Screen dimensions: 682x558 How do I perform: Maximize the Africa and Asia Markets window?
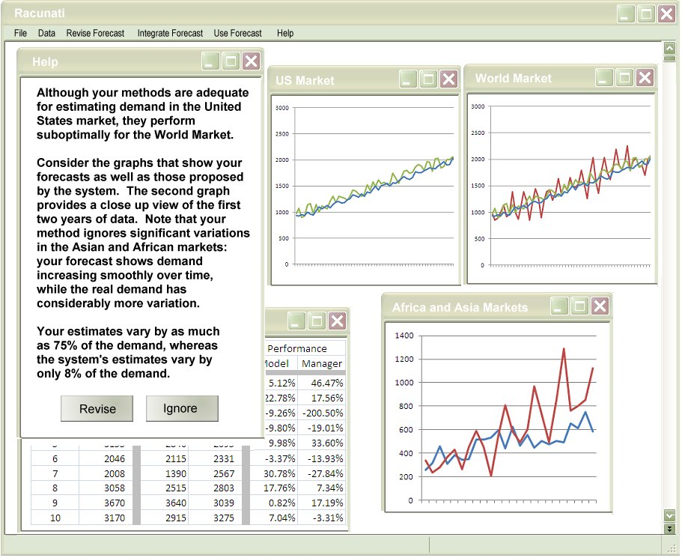point(579,306)
